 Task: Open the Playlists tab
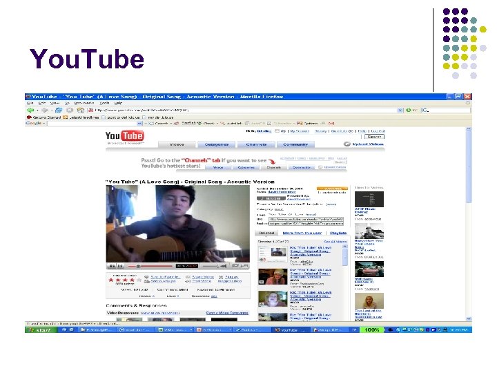tap(338, 233)
